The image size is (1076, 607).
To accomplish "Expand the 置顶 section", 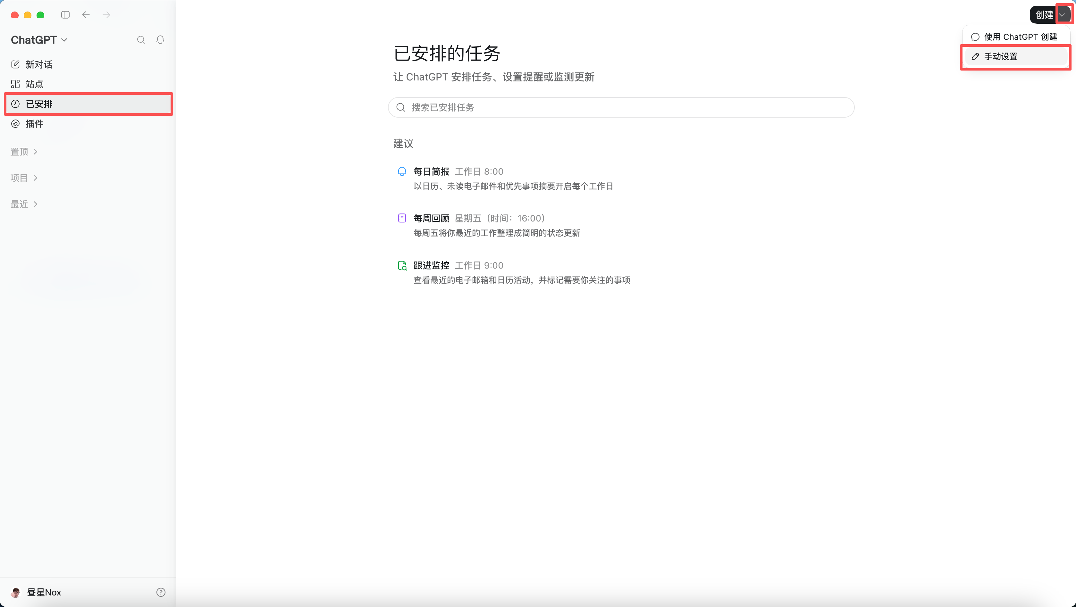I will [24, 152].
